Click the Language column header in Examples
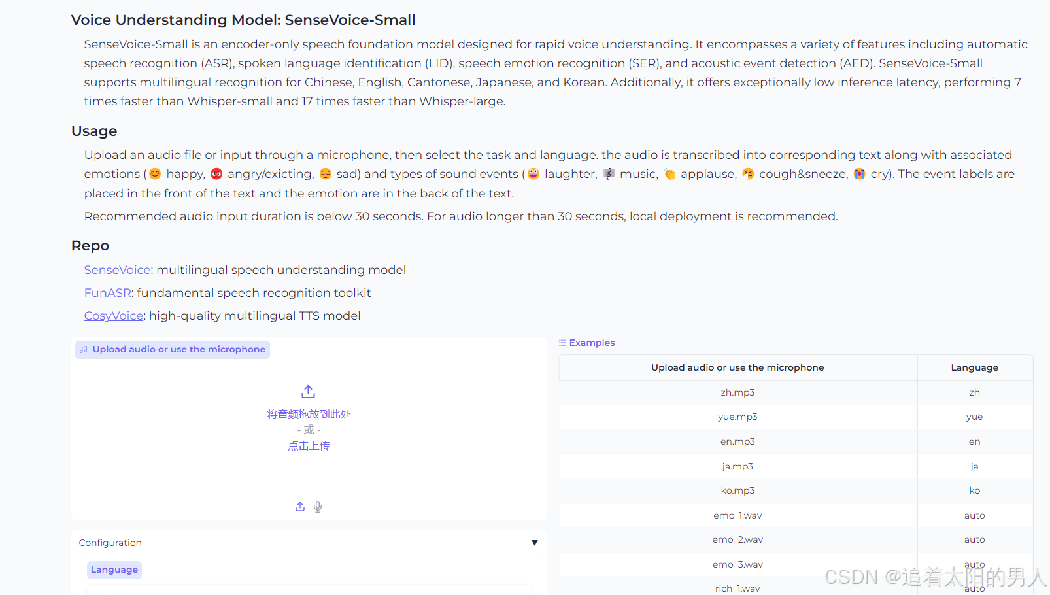The width and height of the screenshot is (1050, 595). click(x=975, y=367)
